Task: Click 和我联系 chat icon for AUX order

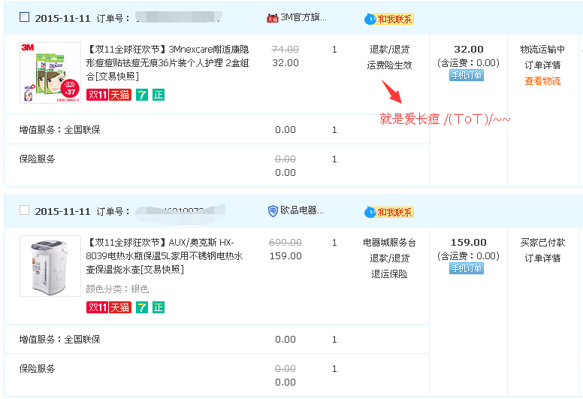Action: coord(389,212)
